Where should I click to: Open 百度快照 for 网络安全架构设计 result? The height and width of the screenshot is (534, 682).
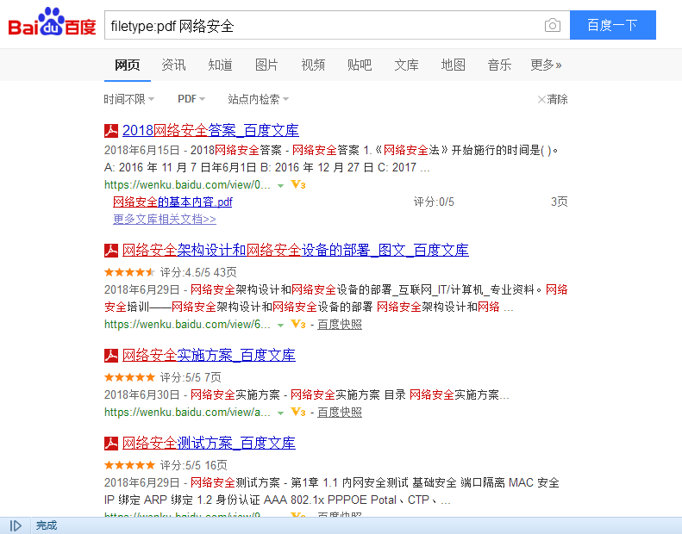coord(340,325)
